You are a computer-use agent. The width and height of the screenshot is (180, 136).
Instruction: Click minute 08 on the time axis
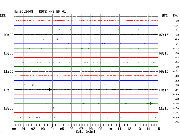coord(91,129)
